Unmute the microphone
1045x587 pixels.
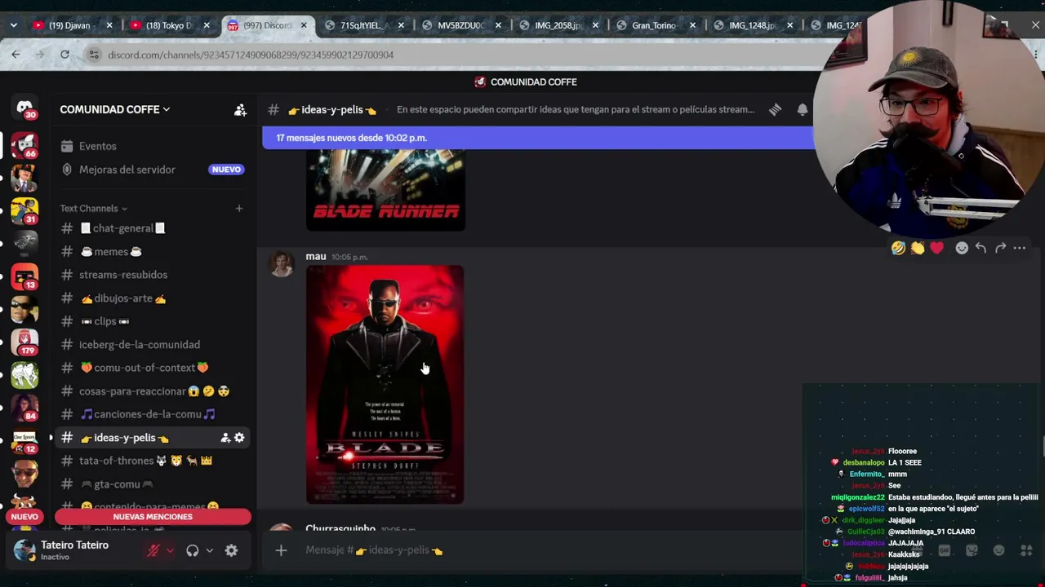click(x=153, y=550)
